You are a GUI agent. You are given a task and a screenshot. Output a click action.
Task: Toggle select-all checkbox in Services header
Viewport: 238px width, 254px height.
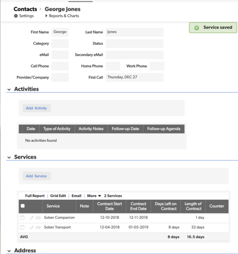click(23, 206)
